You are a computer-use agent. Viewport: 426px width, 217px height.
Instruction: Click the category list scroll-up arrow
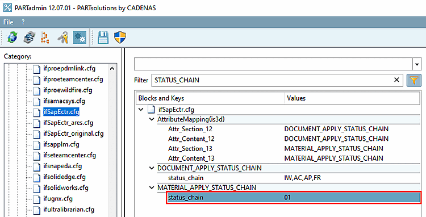112,69
